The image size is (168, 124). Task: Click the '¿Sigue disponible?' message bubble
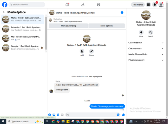tap(77, 85)
